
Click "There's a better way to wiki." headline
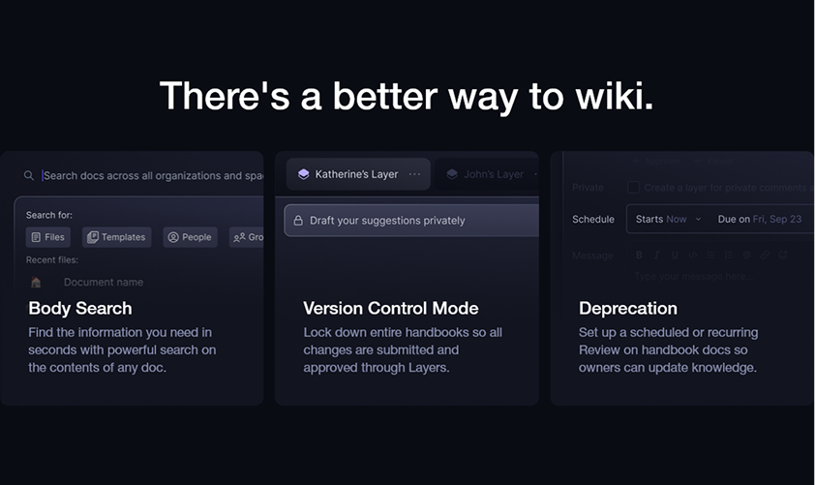coord(407,96)
